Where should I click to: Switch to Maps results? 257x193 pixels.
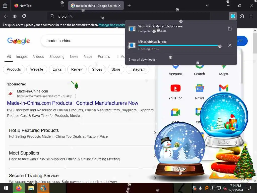point(88,57)
